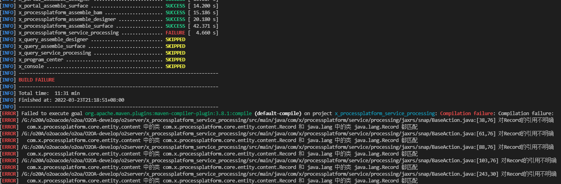Click the x_processplatform_assemble_designer module name
Screen dimensions: 561x184
(x=67, y=19)
